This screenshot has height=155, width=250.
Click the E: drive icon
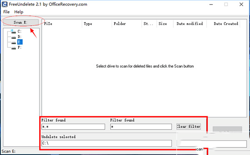[14, 42]
